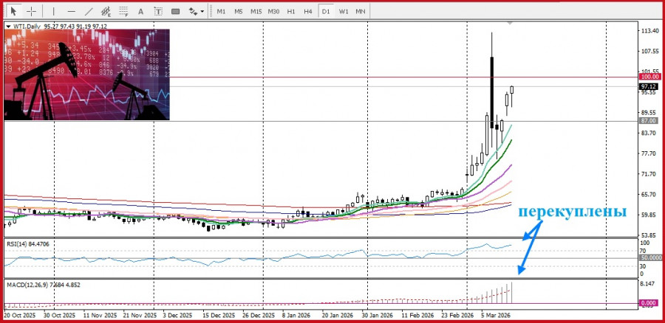This screenshot has height=323, width=665.
Task: Click the equidistant channel tool
Action: 106,11
